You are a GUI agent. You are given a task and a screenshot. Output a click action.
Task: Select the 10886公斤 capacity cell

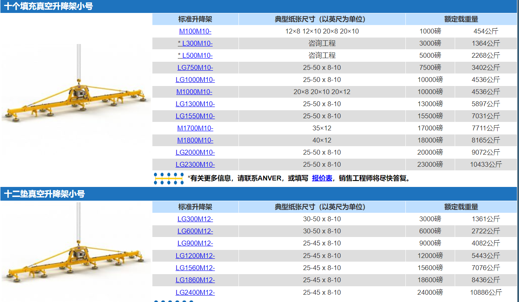(486, 292)
